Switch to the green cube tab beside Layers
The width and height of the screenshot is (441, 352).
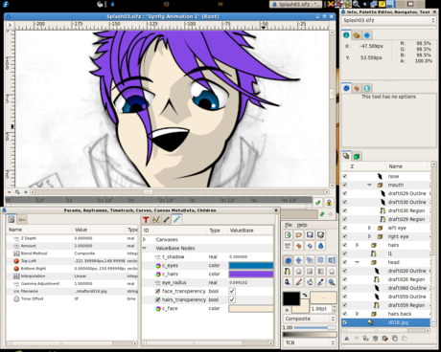point(357,156)
